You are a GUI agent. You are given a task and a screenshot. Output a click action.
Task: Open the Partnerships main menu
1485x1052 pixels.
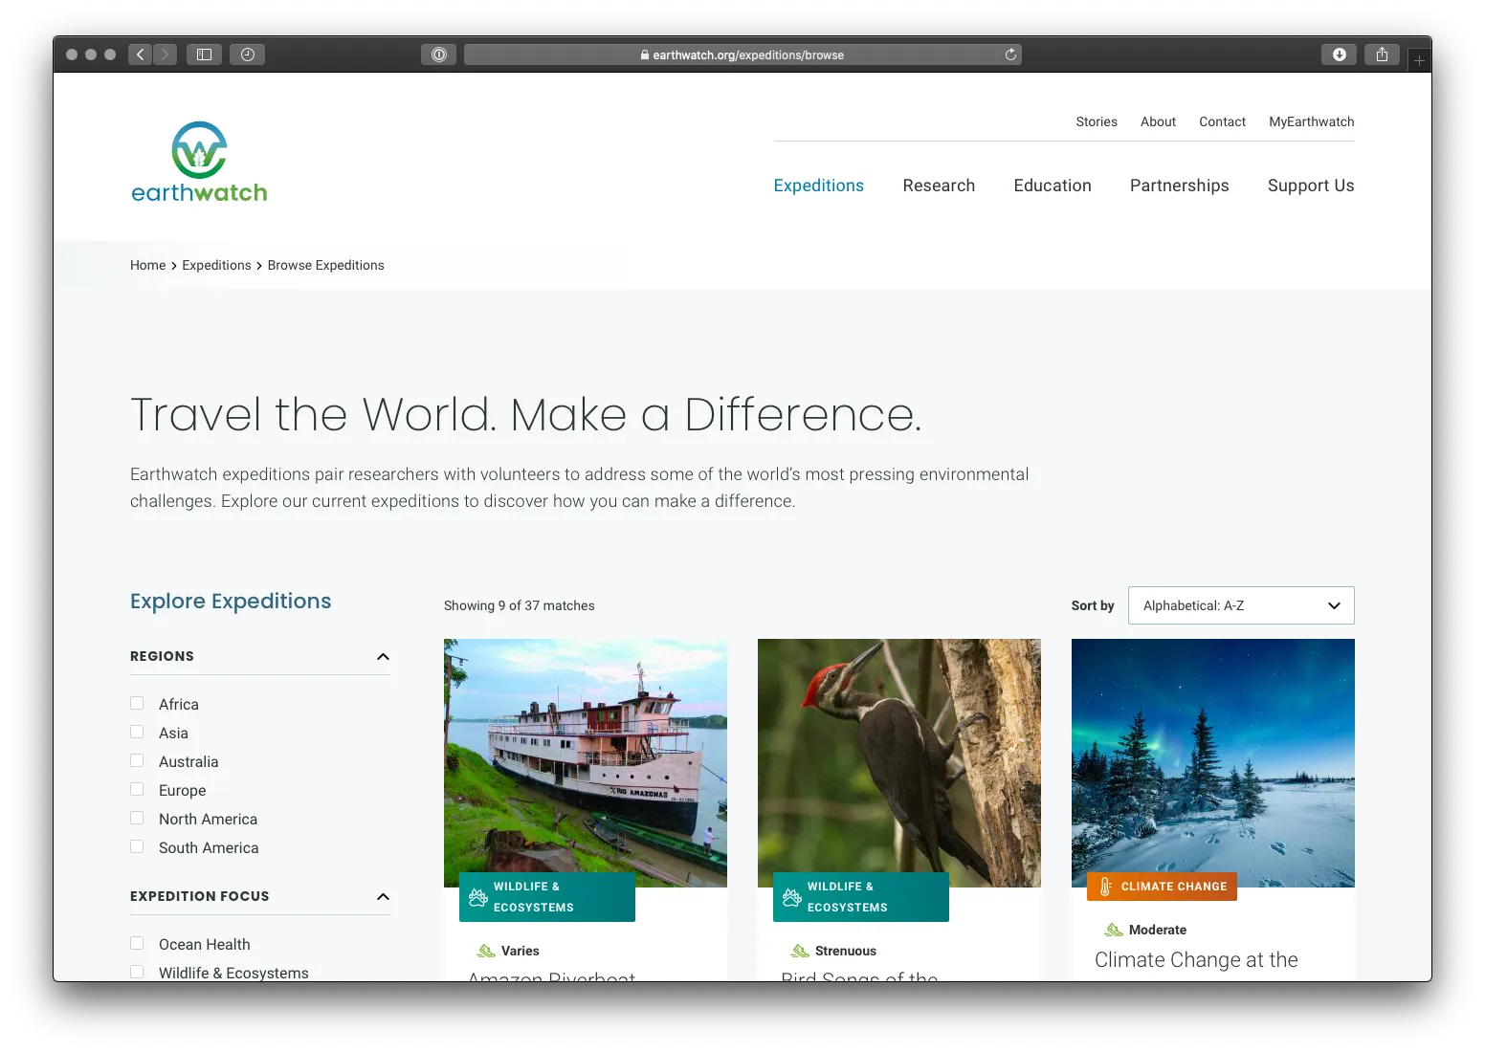tap(1179, 186)
